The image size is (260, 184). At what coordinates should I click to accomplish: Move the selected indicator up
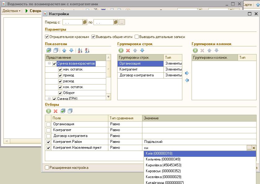click(64, 50)
